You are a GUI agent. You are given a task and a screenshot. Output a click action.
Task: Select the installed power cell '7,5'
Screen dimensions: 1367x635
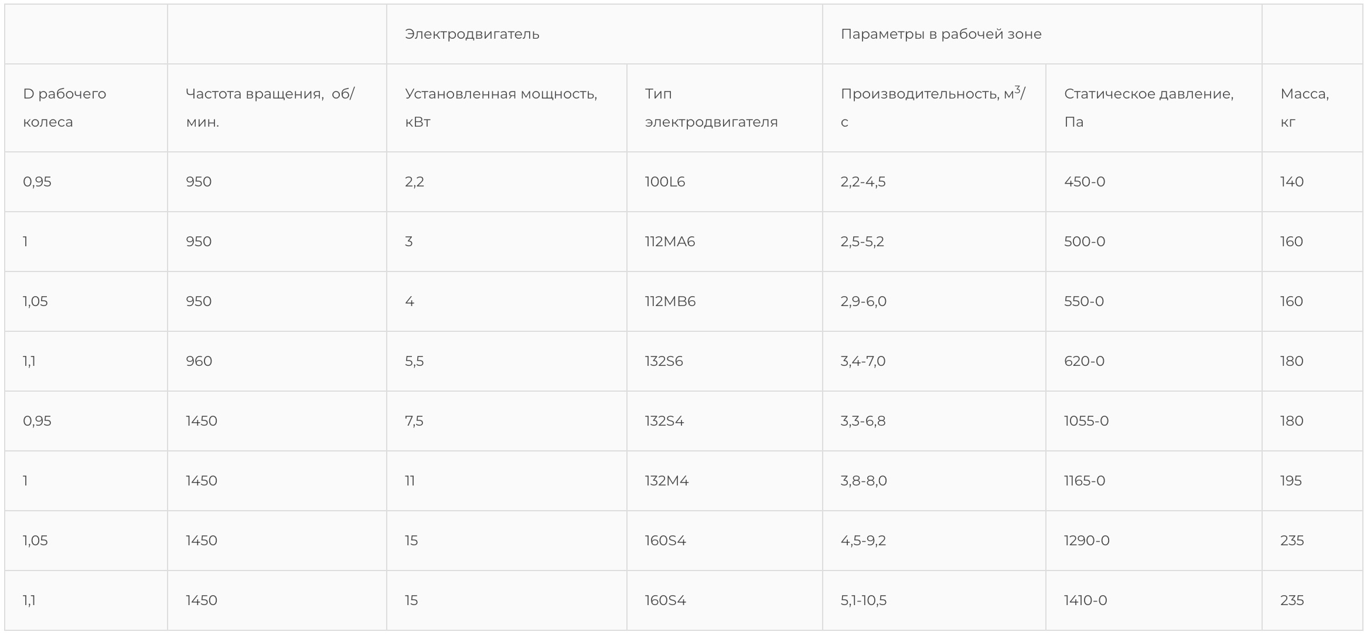tap(414, 421)
